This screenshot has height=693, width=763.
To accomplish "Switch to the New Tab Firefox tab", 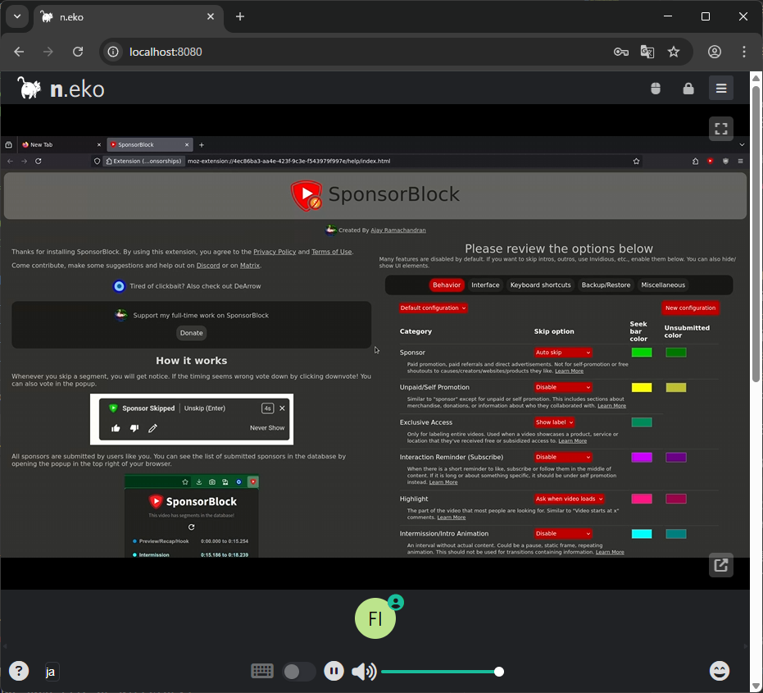I will tap(61, 144).
